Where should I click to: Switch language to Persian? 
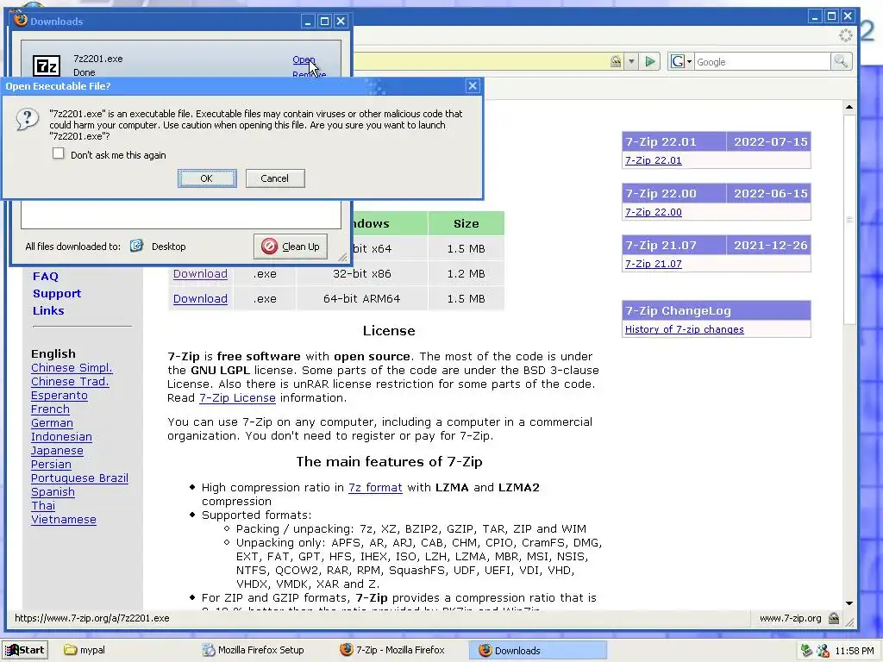pyautogui.click(x=51, y=465)
